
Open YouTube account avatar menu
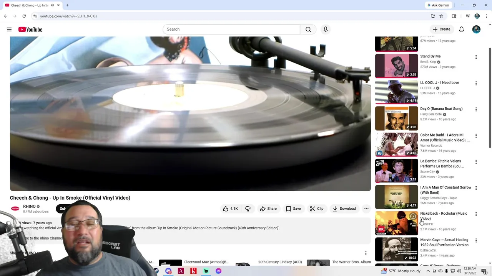pyautogui.click(x=476, y=30)
